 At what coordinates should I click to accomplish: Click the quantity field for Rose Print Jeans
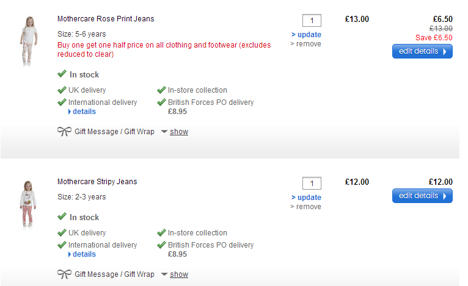click(312, 20)
